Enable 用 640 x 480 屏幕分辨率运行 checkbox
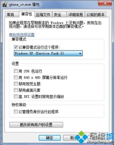The width and height of the screenshot is (115, 145). coord(16,77)
